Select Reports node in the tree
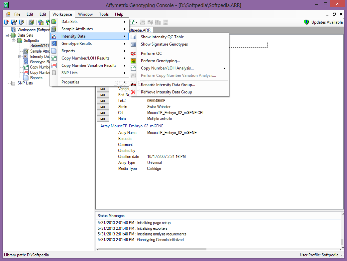 tap(36, 78)
